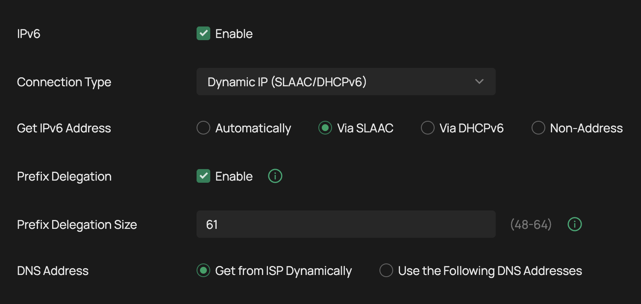
Task: Disable the Prefix Delegation checkbox
Action: (x=203, y=176)
